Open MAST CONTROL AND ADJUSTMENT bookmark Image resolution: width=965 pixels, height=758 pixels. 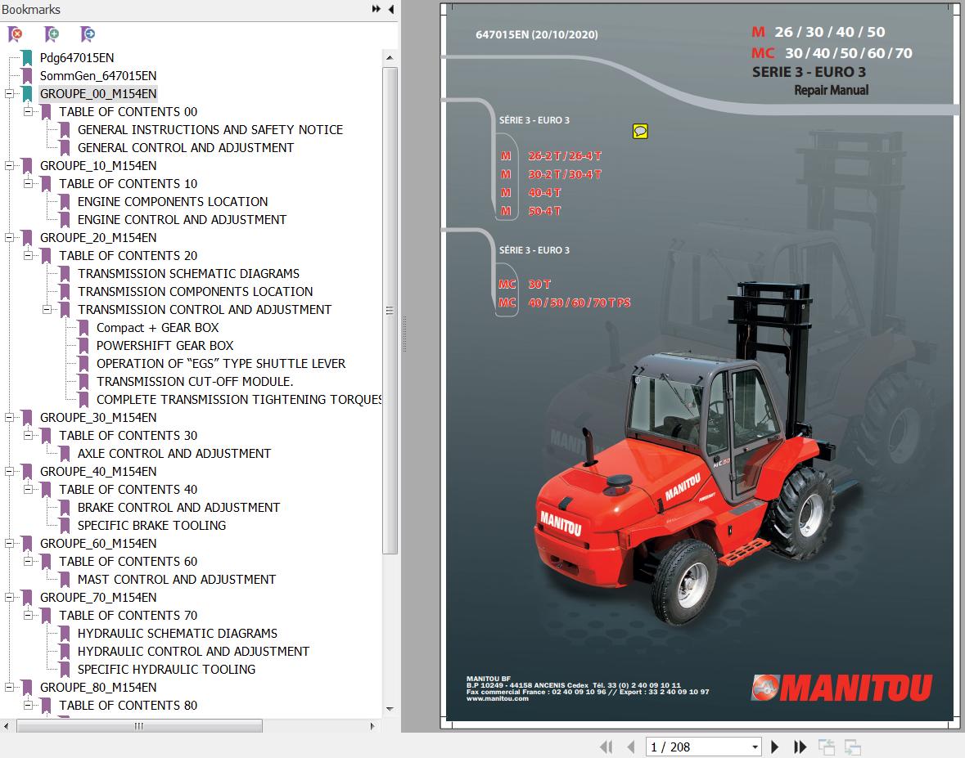pyautogui.click(x=177, y=579)
